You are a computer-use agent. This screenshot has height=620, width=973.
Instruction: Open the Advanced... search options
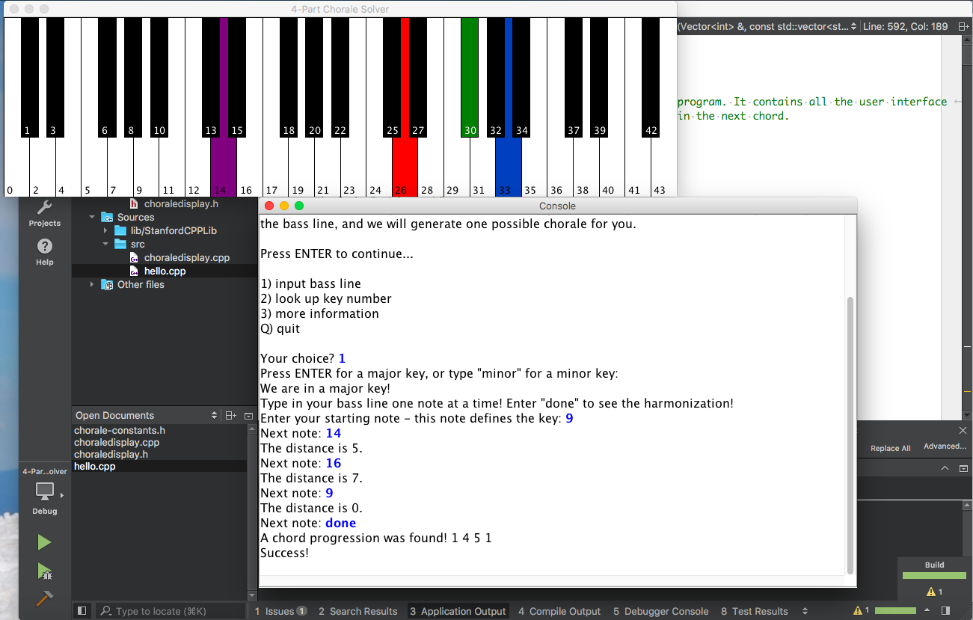click(944, 446)
